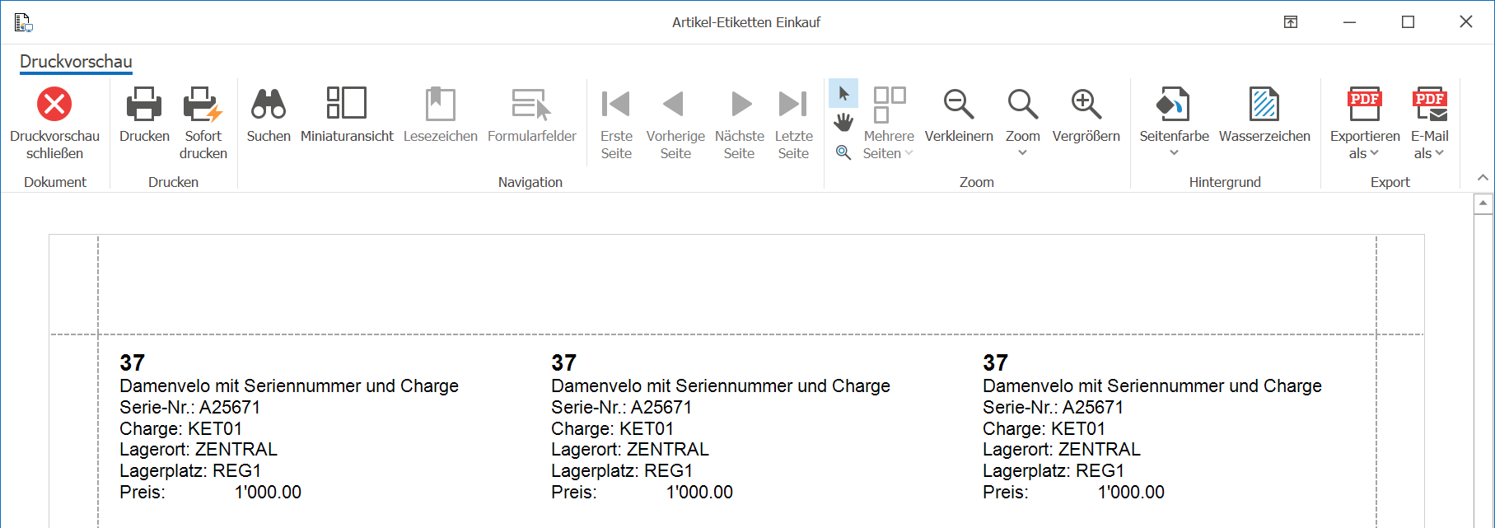The width and height of the screenshot is (1495, 528).
Task: Open the Exportieren als PDF dropdown
Action: (1365, 122)
